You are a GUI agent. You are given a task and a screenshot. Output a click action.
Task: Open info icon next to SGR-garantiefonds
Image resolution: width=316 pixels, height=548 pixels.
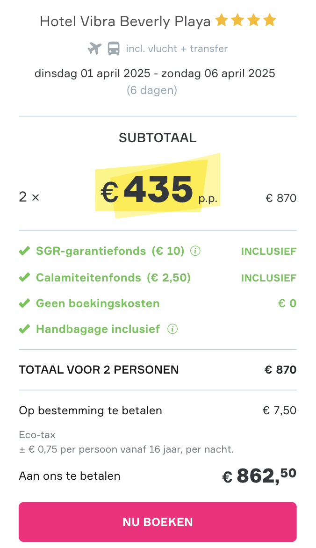pyautogui.click(x=195, y=251)
